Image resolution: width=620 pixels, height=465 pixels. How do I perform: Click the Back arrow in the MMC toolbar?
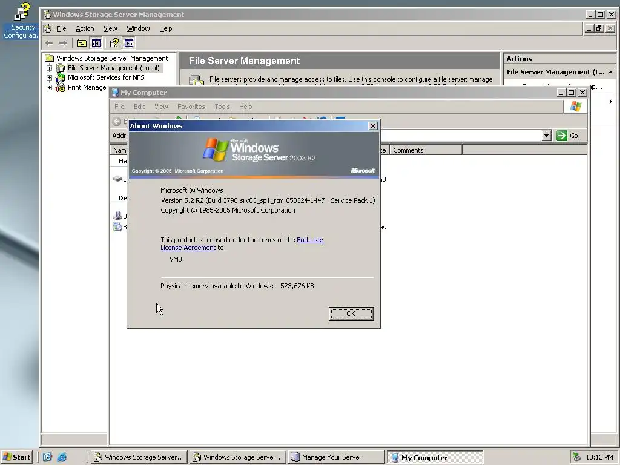pos(50,43)
